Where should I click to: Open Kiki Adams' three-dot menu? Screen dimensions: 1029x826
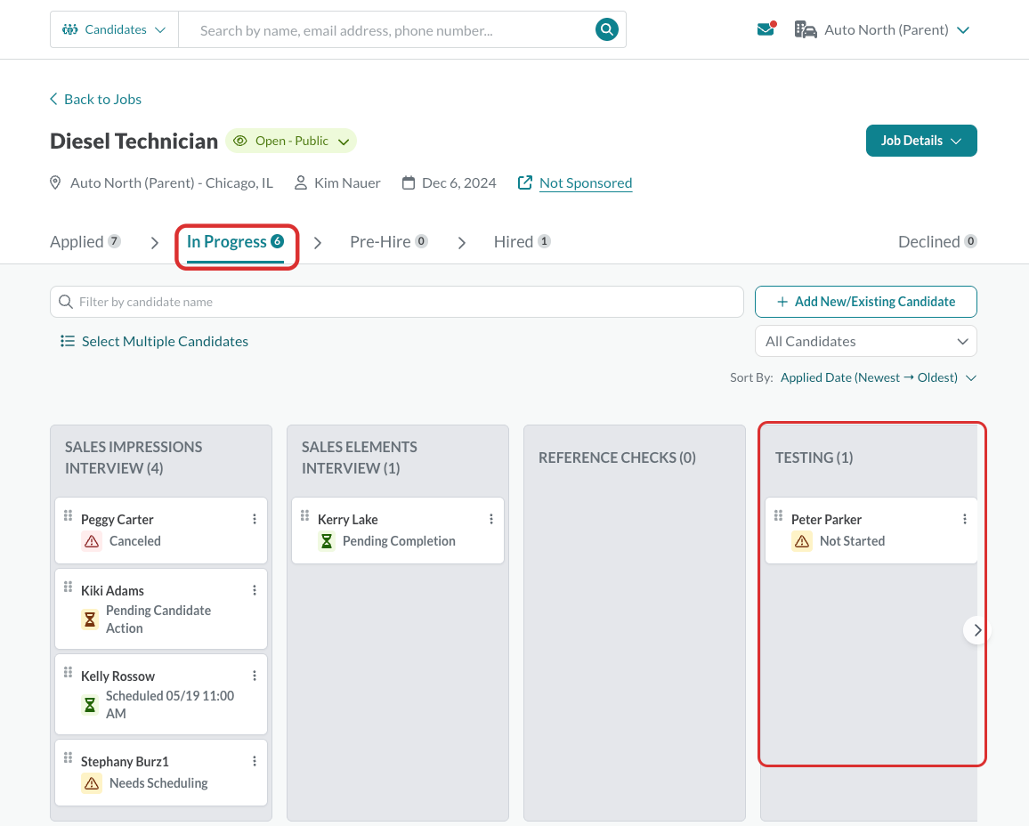(255, 590)
